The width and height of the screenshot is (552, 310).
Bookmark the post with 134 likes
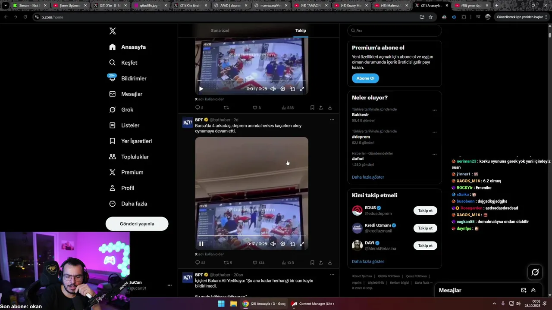pos(312,263)
